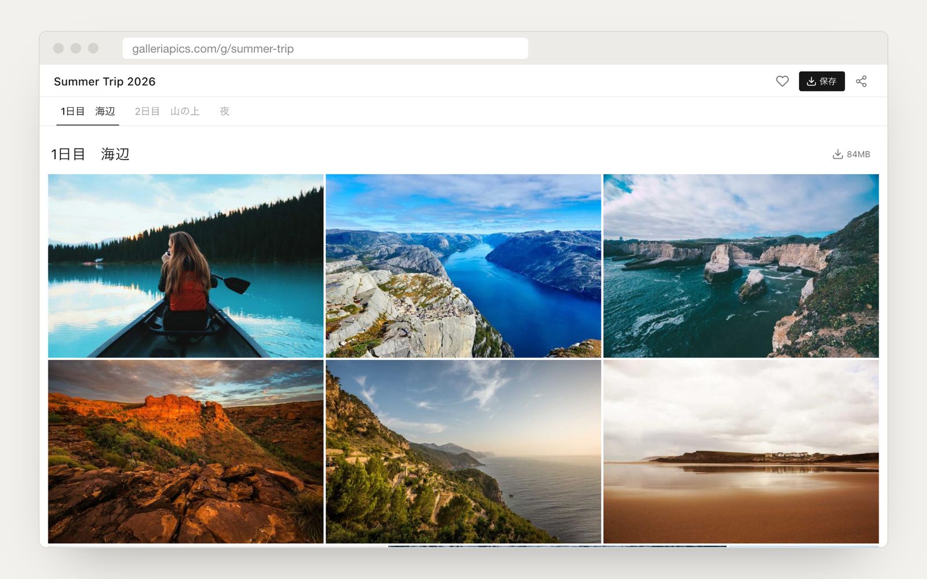This screenshot has height=579, width=927.
Task: Open the canoe lake photo
Action: (185, 266)
